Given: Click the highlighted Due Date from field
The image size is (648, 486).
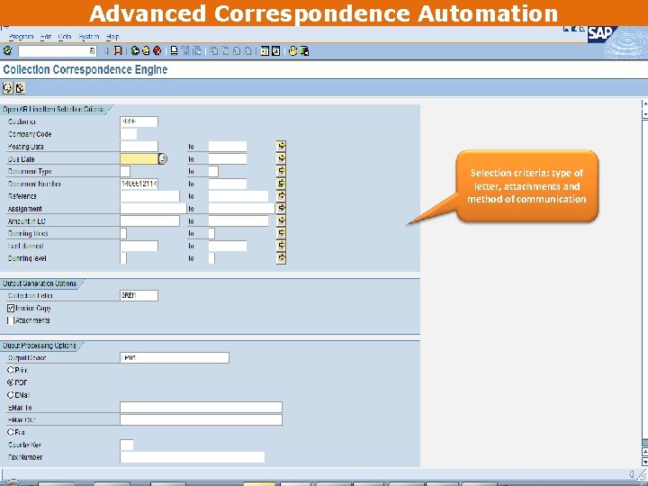Looking at the screenshot, I should point(139,158).
